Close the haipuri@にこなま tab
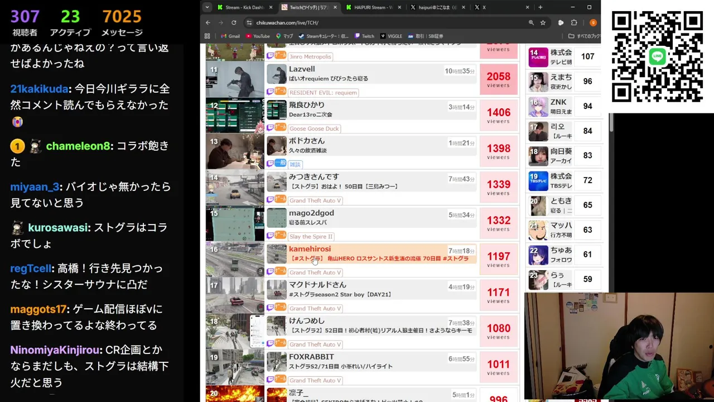 [x=464, y=7]
